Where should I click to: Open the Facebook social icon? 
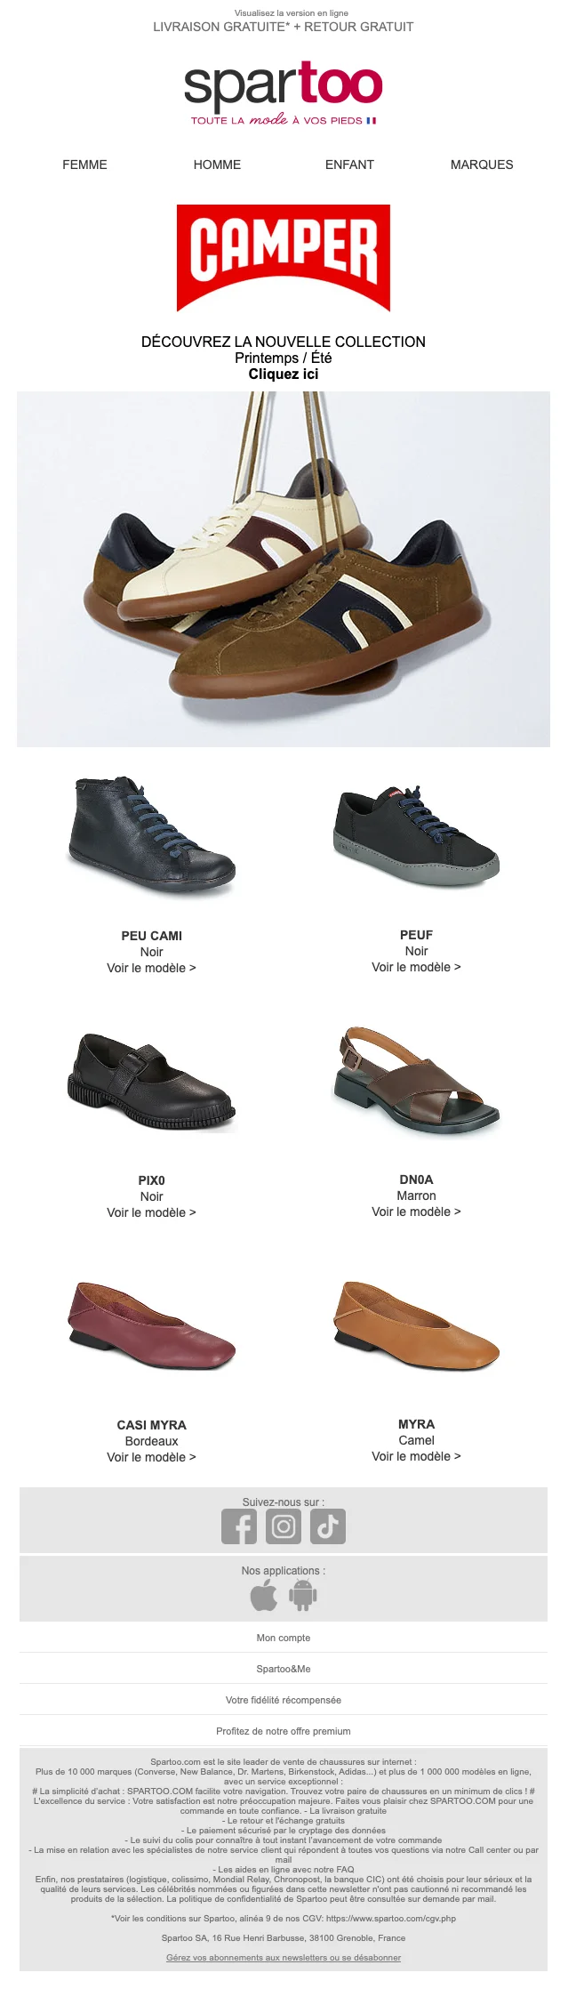coord(239,1526)
